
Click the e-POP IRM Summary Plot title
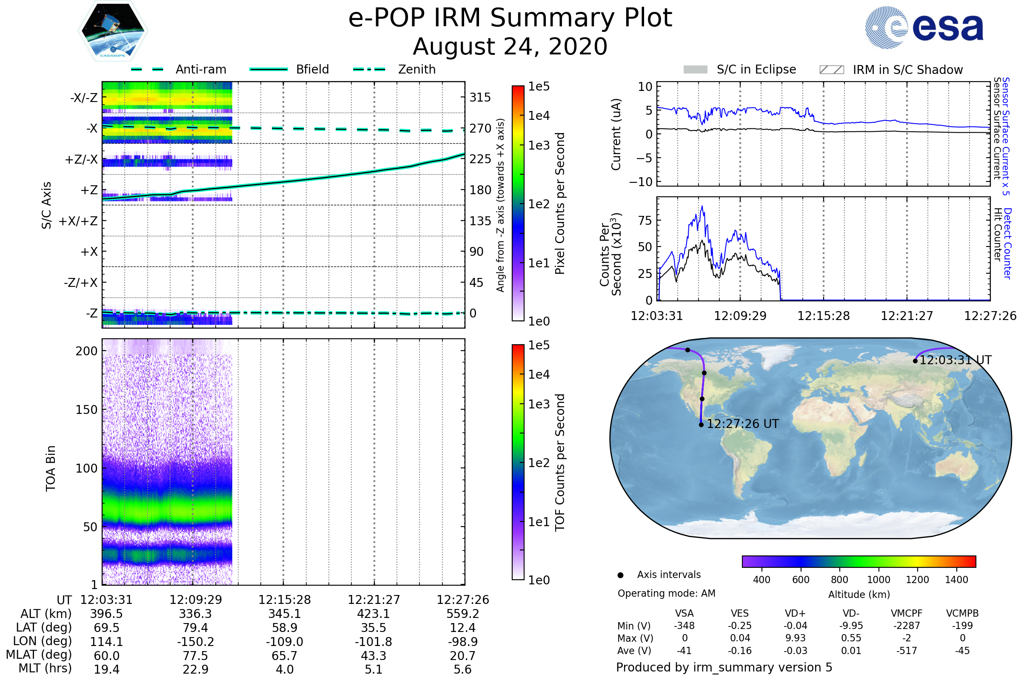point(510,18)
